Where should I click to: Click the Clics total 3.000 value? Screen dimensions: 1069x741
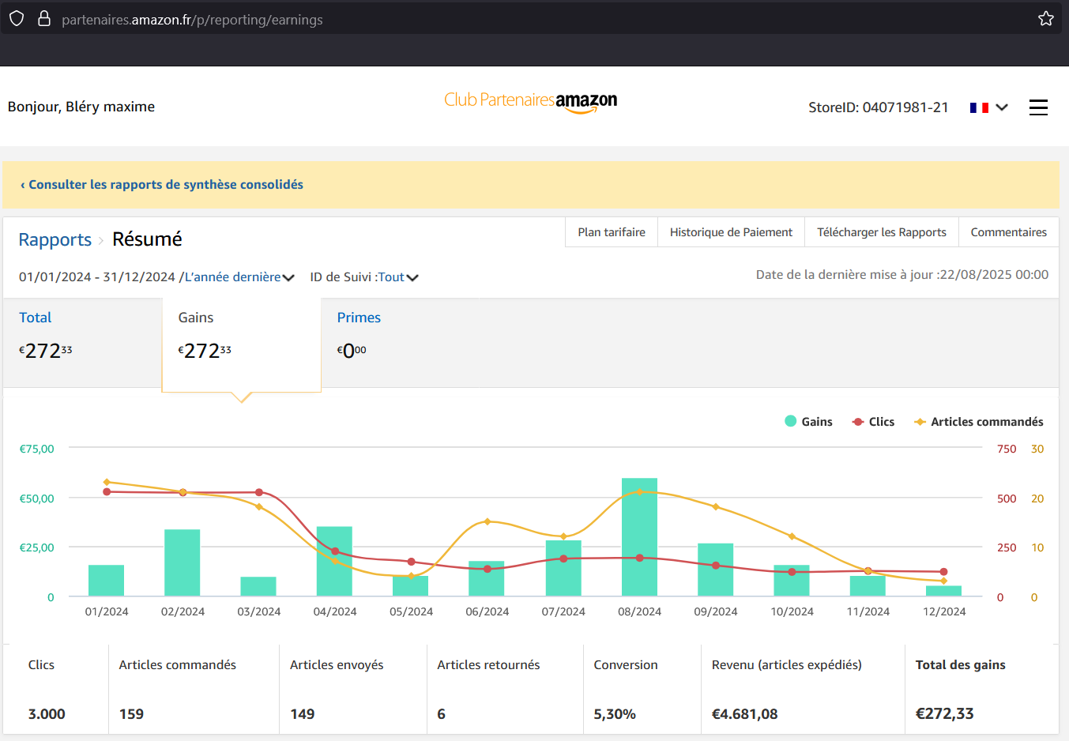[x=47, y=714]
